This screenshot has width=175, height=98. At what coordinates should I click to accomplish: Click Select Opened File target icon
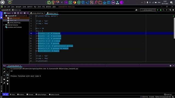click(x=15, y=13)
